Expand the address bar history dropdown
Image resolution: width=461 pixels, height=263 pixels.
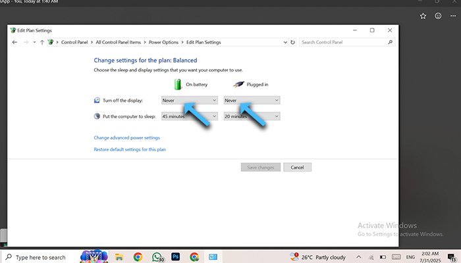click(285, 42)
